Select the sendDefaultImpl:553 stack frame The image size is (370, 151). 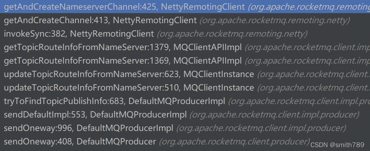coord(185,115)
